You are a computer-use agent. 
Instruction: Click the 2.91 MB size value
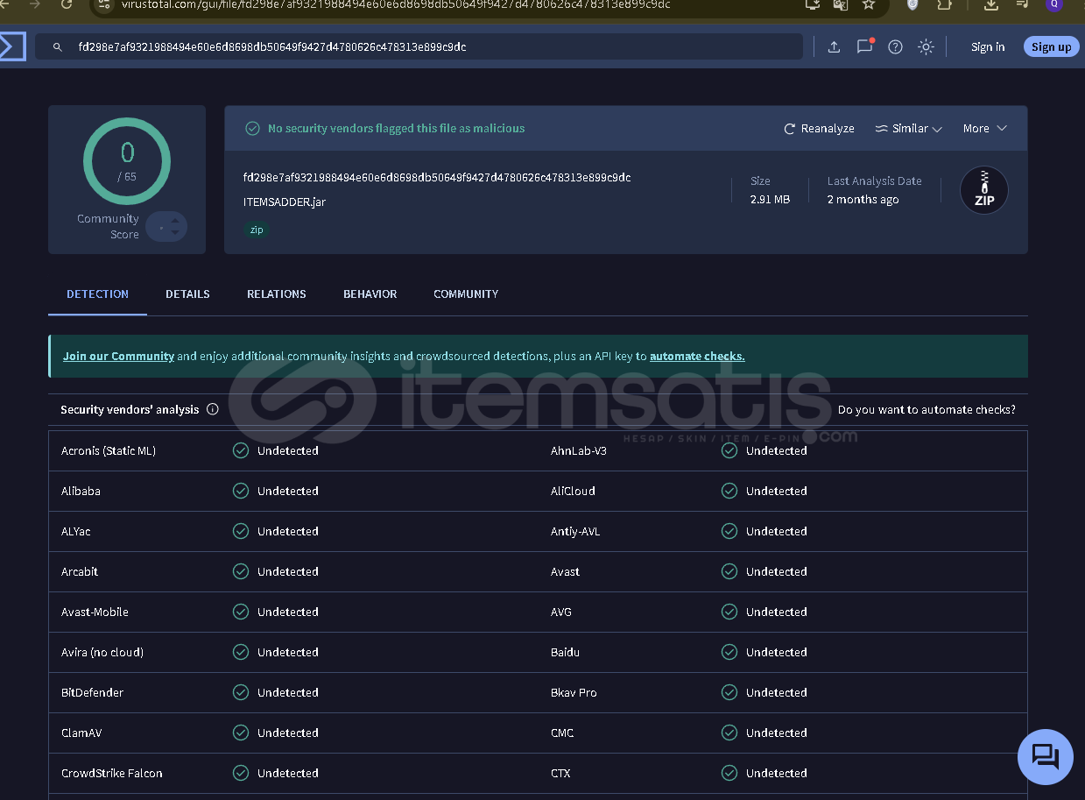(x=770, y=200)
